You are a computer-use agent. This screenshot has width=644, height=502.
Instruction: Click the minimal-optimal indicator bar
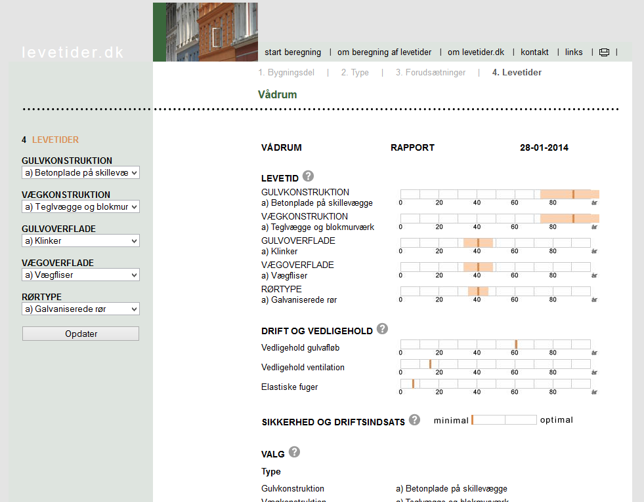coord(504,419)
